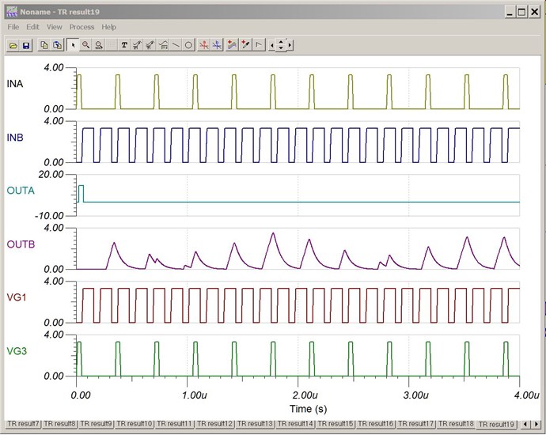Screen dimensions: 546x435
Task: Click the first auto label tool
Action: [x=137, y=45]
